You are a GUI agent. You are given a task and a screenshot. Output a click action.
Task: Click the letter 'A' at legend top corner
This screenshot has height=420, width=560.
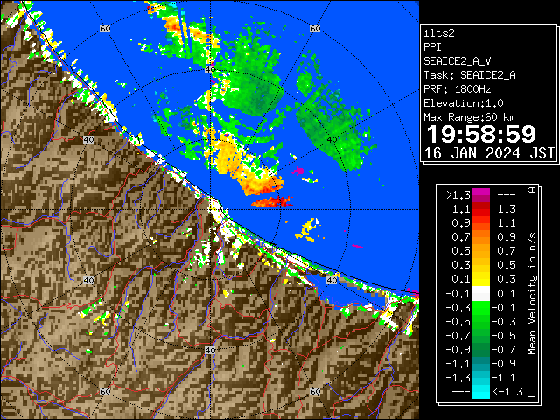point(532,190)
